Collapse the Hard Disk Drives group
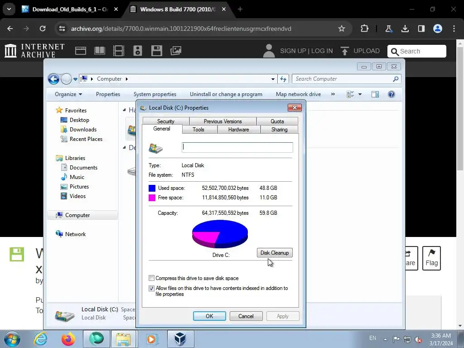Viewport: 464px width, 348px height. click(124, 110)
